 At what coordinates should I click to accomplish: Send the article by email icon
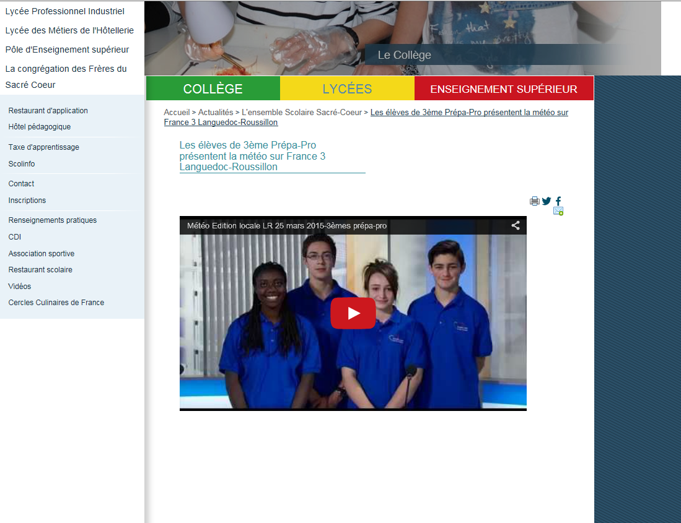pos(558,211)
